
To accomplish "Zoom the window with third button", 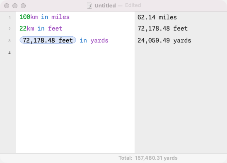I will tap(23, 6).
